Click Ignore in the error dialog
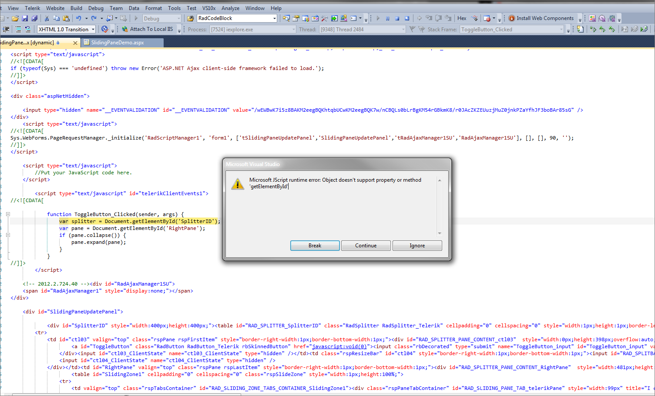The width and height of the screenshot is (655, 396). click(417, 246)
